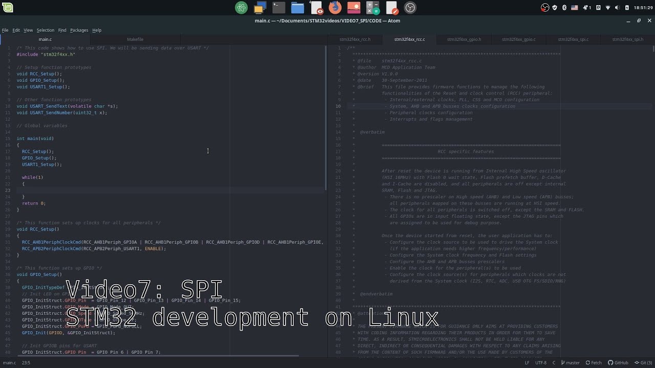
Task: Switch to the OBS Studio panel icon
Action: pos(410,8)
